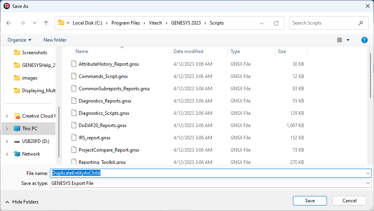Click into the File name field

(210, 173)
